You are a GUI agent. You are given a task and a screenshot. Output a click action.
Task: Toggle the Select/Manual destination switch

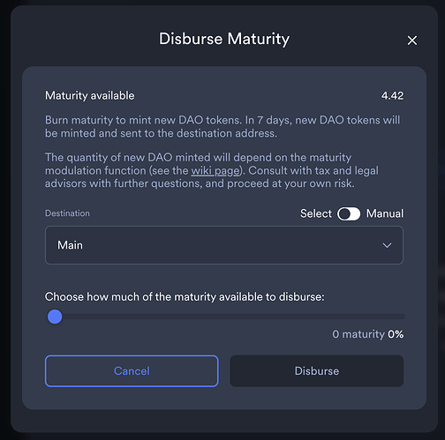point(349,213)
